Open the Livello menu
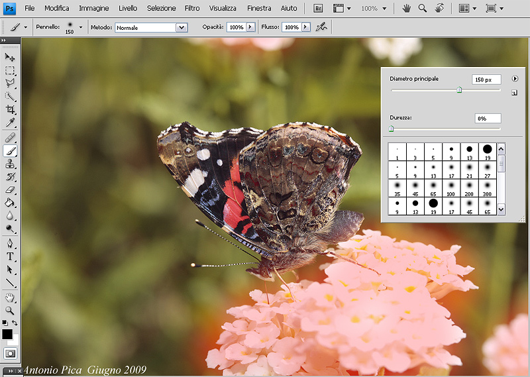The height and width of the screenshot is (377, 530). (128, 9)
